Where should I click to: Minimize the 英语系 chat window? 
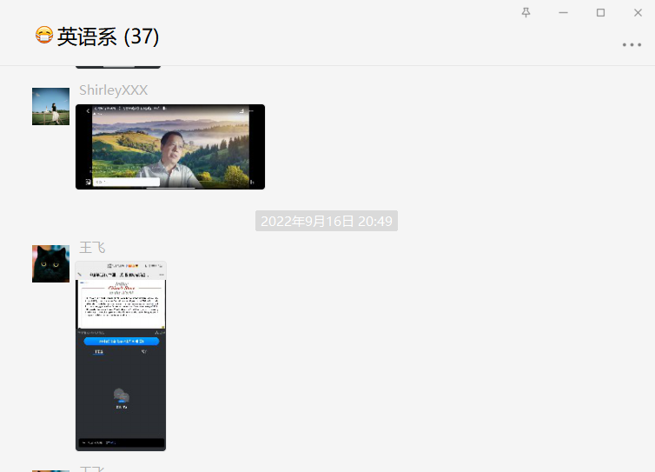pos(563,12)
